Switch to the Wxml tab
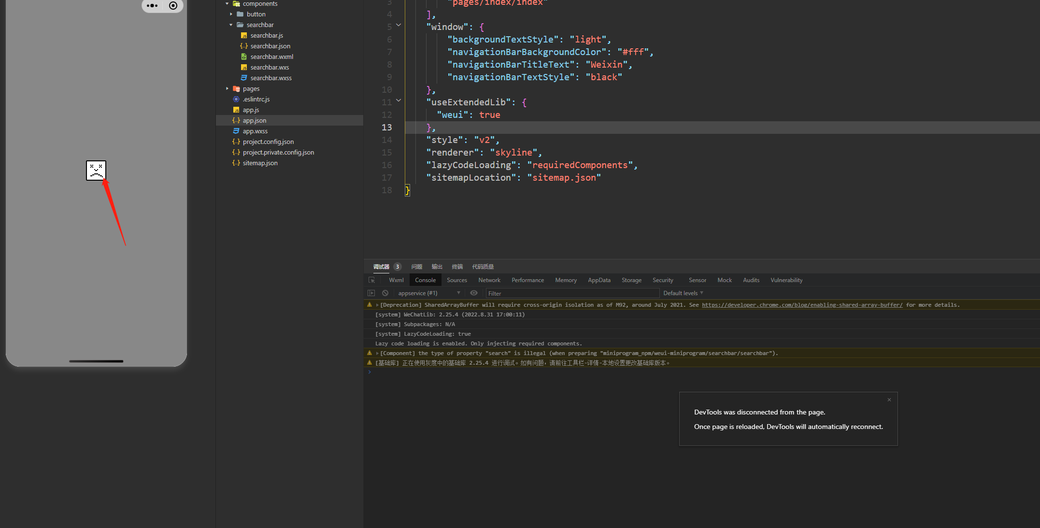The width and height of the screenshot is (1040, 528). click(396, 280)
